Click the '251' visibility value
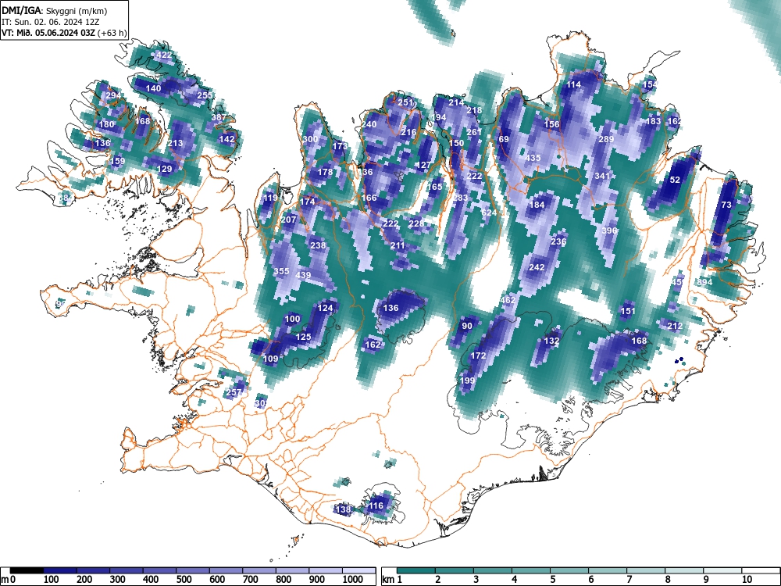Viewport: 781px width, 586px height. pyautogui.click(x=405, y=102)
